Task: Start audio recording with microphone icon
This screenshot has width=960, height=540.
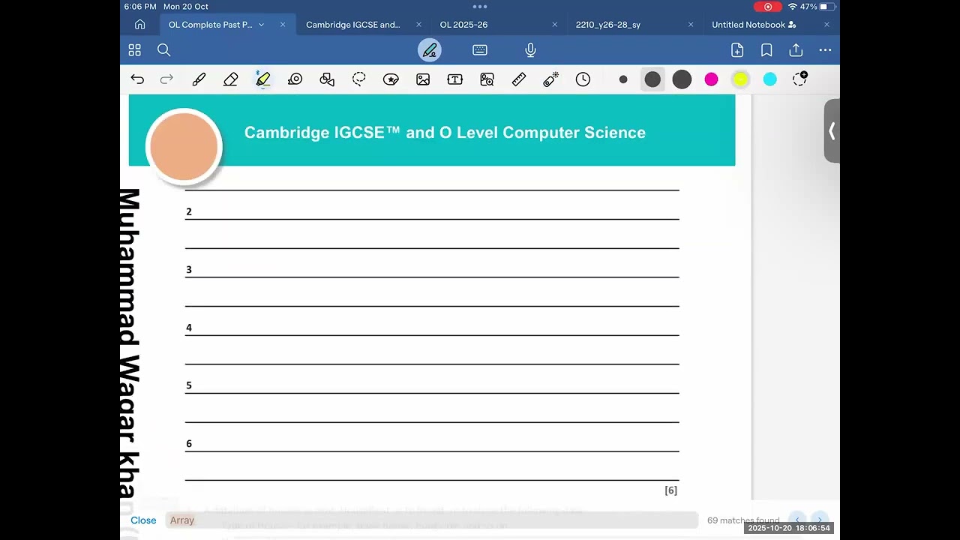Action: pyautogui.click(x=530, y=50)
